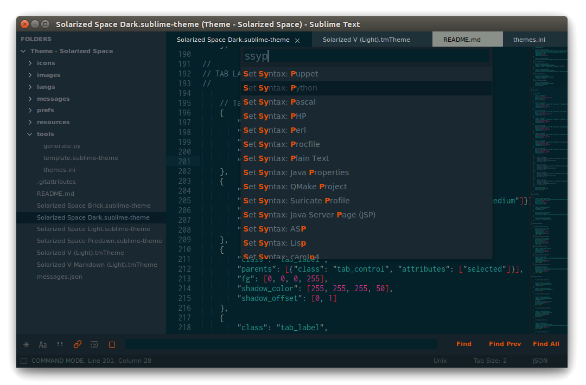Click "shadow_offset" key on line 215
Image resolution: width=586 pixels, height=385 pixels.
point(270,298)
